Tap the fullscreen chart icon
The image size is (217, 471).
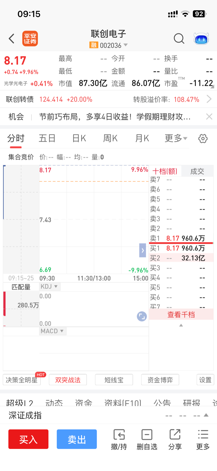pyautogui.click(x=142, y=316)
